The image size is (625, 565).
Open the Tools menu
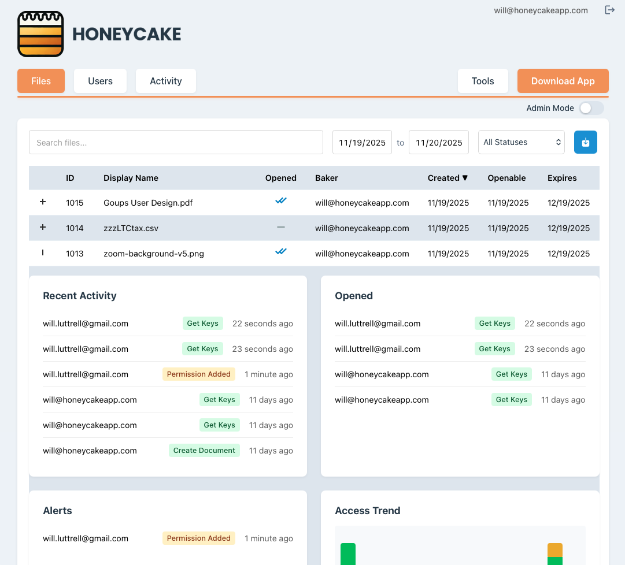[x=483, y=81]
